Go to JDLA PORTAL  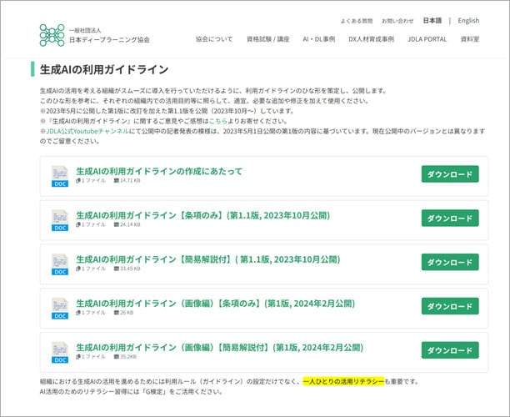[x=427, y=39]
